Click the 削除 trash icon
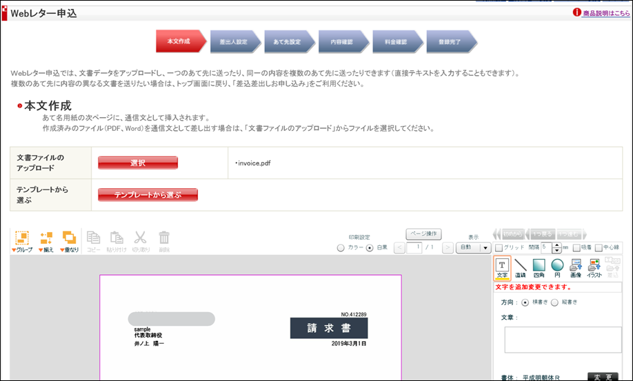Viewport: 633px width, 381px height. pos(164,242)
